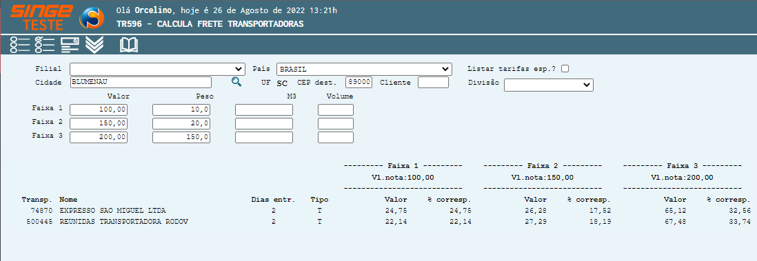The height and width of the screenshot is (261, 757).
Task: Open the book manual icon
Action: (129, 45)
